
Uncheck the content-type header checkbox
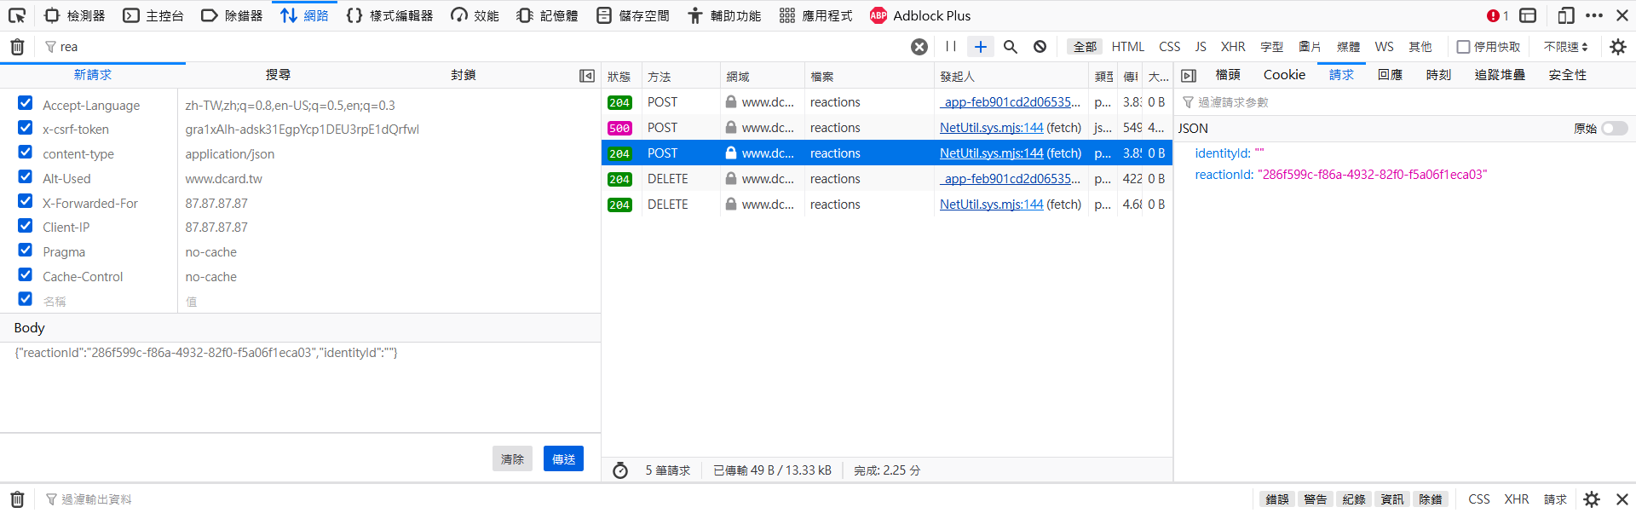point(26,152)
